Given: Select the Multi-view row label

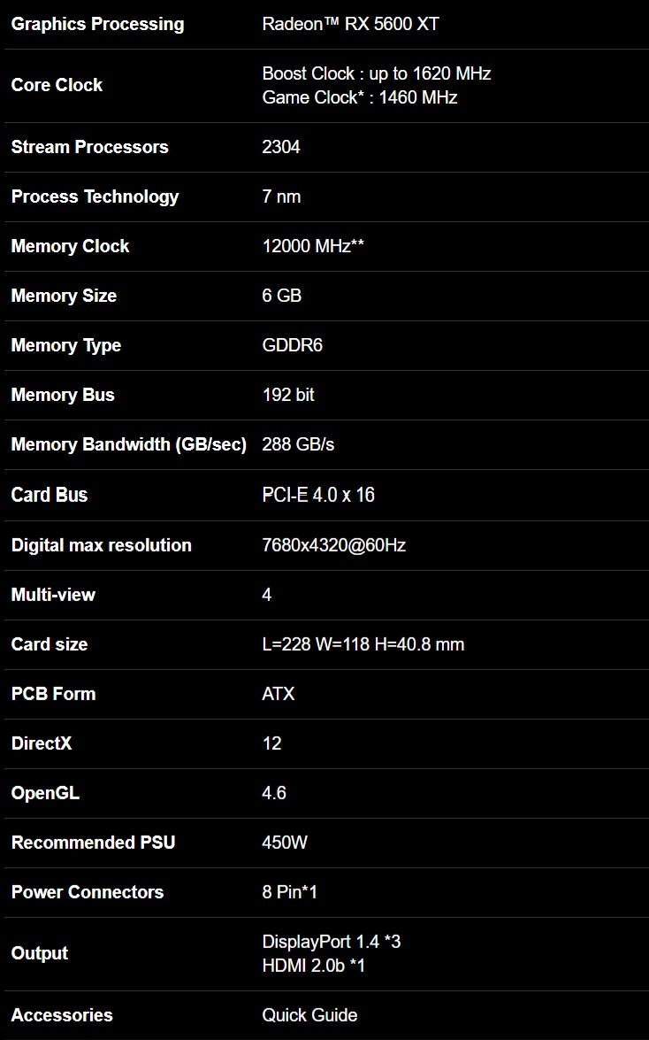Looking at the screenshot, I should coord(53,595).
